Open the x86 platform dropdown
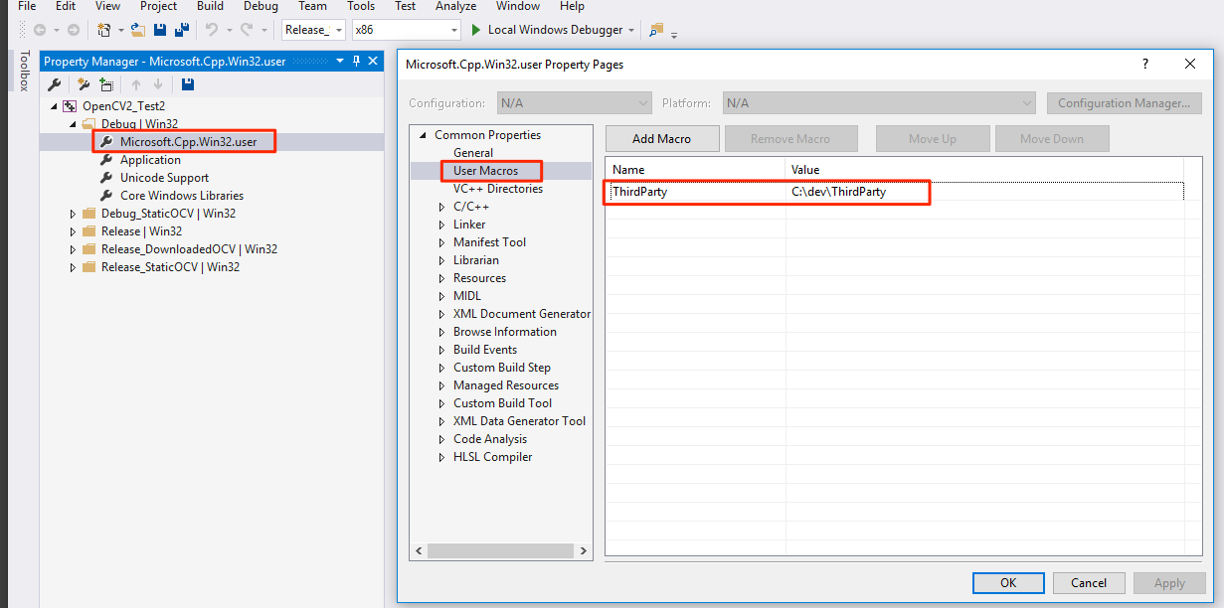The width and height of the screenshot is (1224, 608). click(x=454, y=30)
